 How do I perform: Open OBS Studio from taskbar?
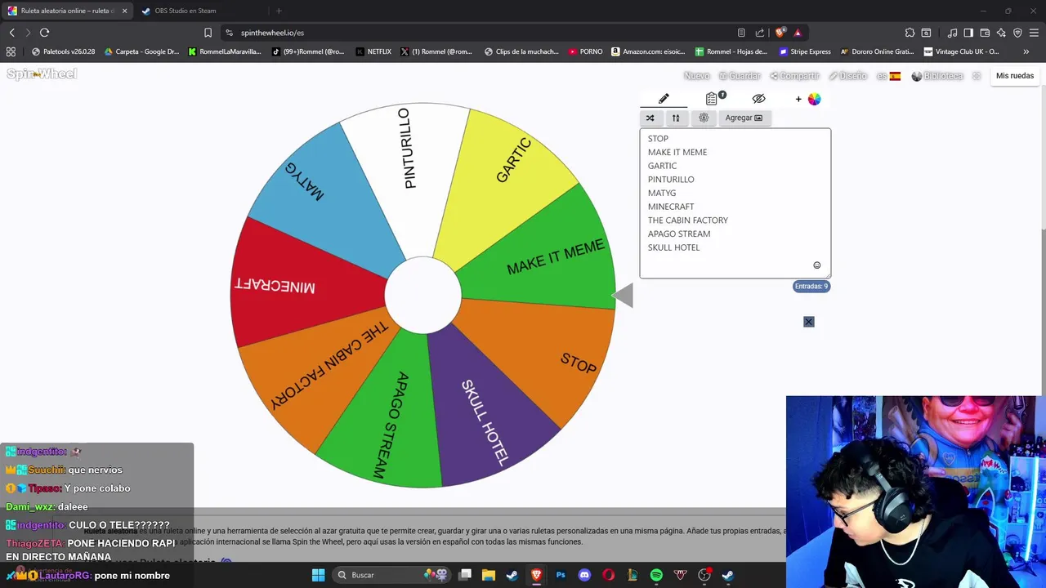(704, 575)
